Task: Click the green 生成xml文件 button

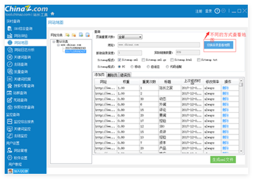Action: coord(223,160)
